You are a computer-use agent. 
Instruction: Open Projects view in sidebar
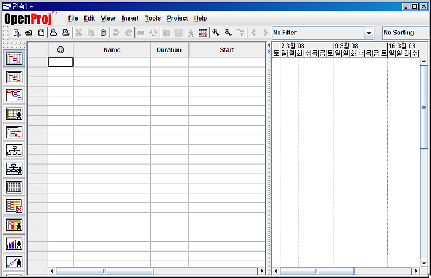point(14,132)
